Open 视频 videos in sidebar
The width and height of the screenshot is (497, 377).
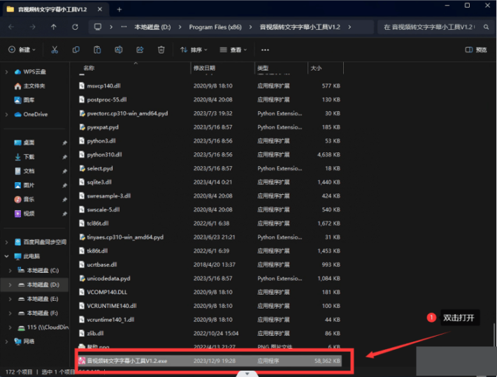pos(24,214)
